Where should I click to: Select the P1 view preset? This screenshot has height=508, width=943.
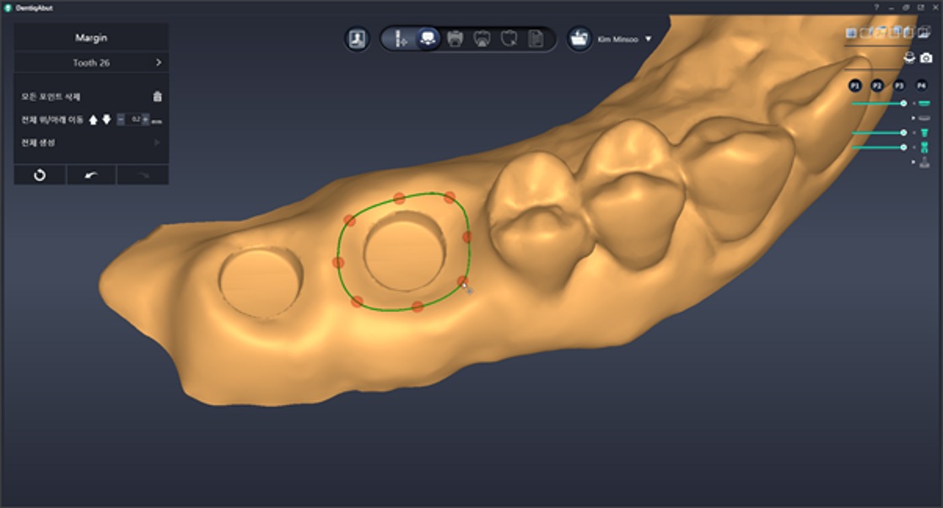pyautogui.click(x=854, y=86)
